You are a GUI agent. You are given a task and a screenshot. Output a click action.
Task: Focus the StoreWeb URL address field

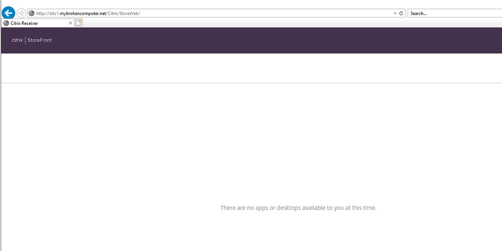pyautogui.click(x=243, y=14)
